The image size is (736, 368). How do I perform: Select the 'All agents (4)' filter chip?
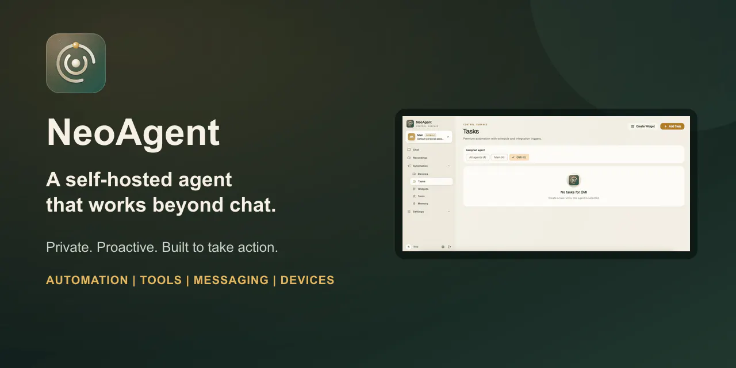coord(478,157)
